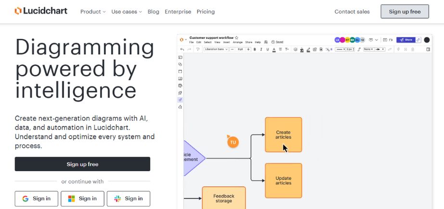Open the fill color bucket

point(302,49)
